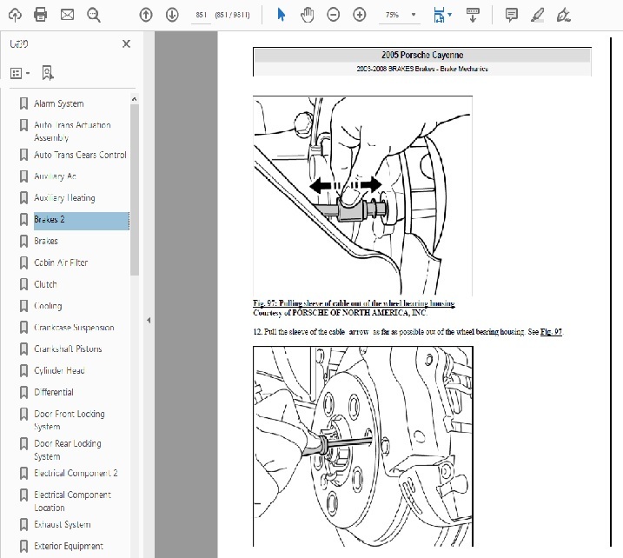Go to previous page arrow
This screenshot has width=623, height=558.
point(146,15)
